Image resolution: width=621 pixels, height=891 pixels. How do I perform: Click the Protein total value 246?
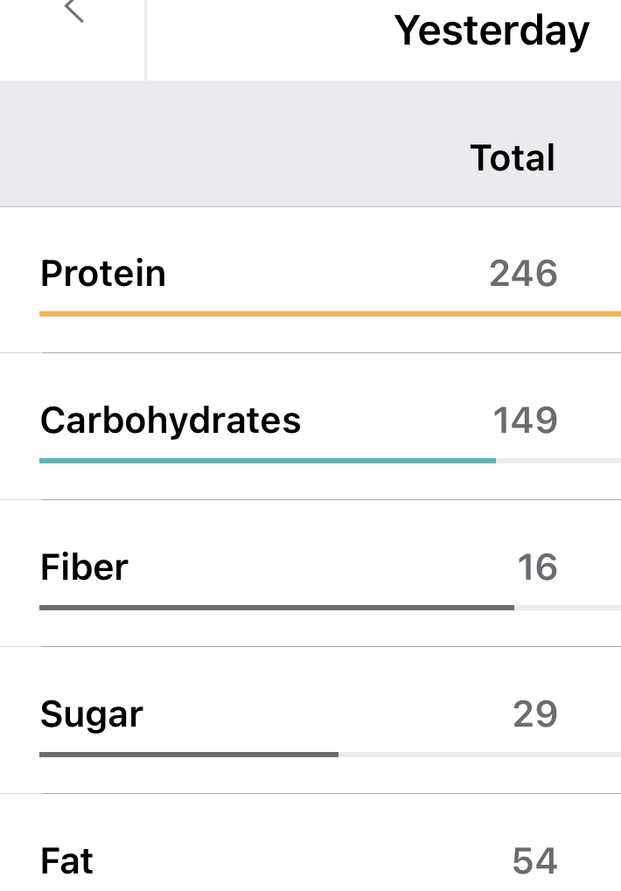523,274
